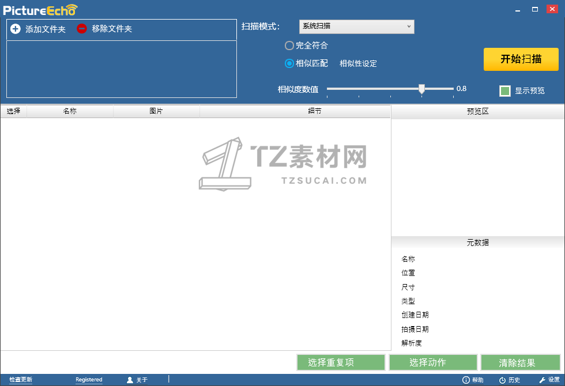The height and width of the screenshot is (386, 565).
Task: Click the red remove folder minus icon
Action: pos(82,28)
